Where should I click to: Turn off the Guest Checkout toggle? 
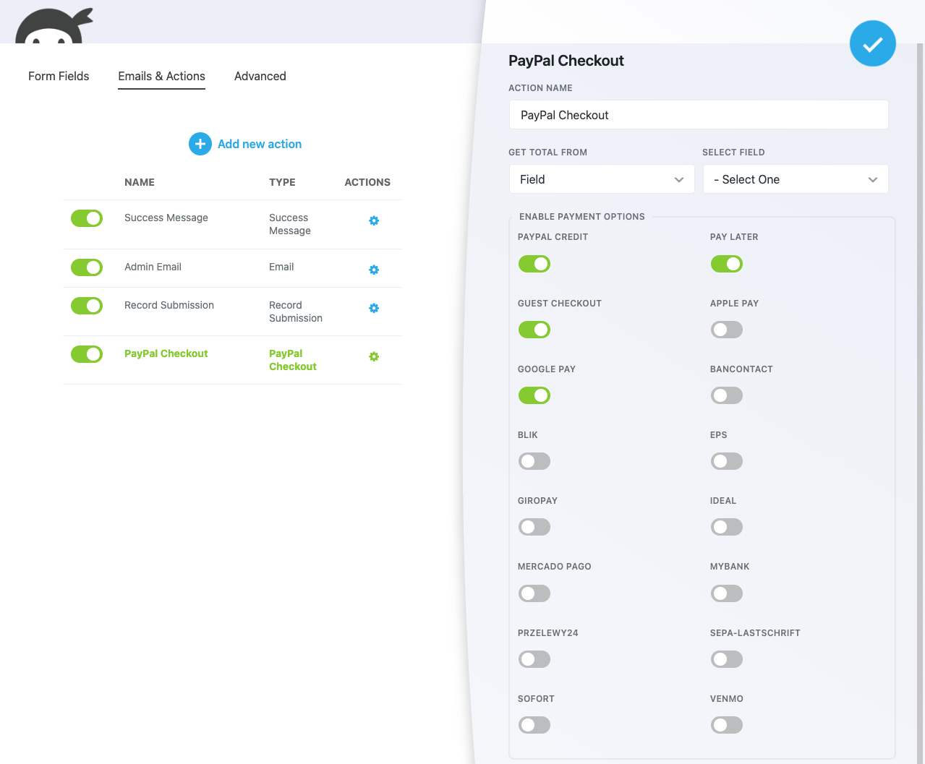pos(534,330)
